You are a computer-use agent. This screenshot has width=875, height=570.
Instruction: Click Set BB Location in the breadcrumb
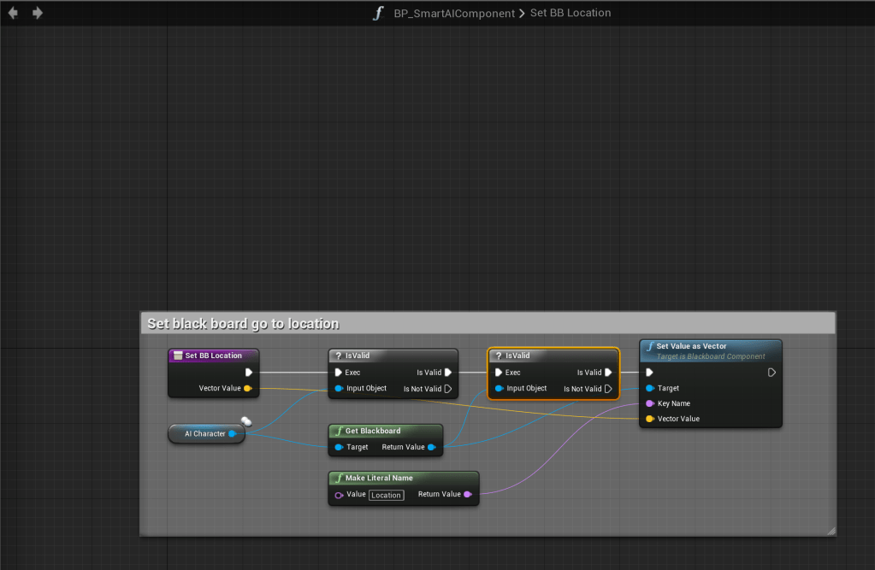[x=571, y=13]
